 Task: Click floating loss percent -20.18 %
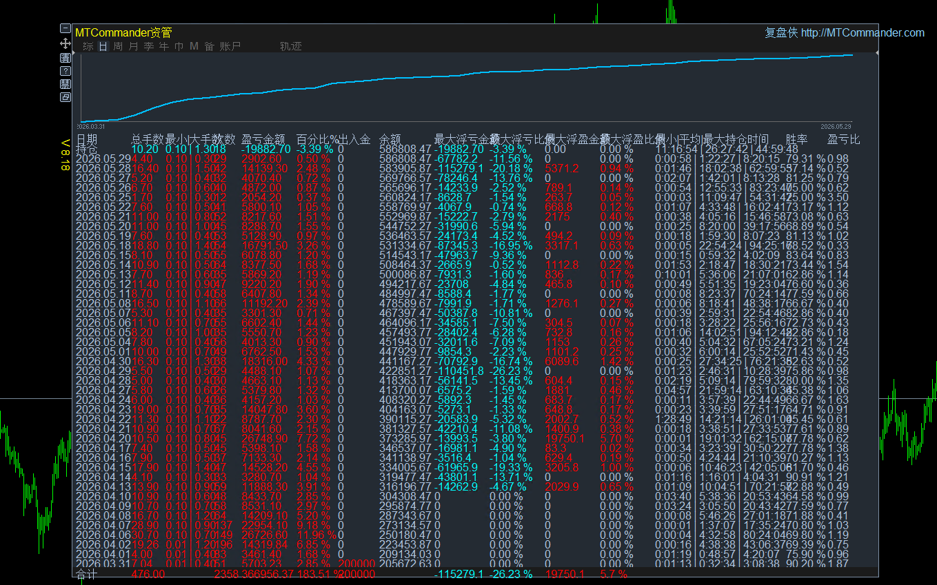(511, 168)
